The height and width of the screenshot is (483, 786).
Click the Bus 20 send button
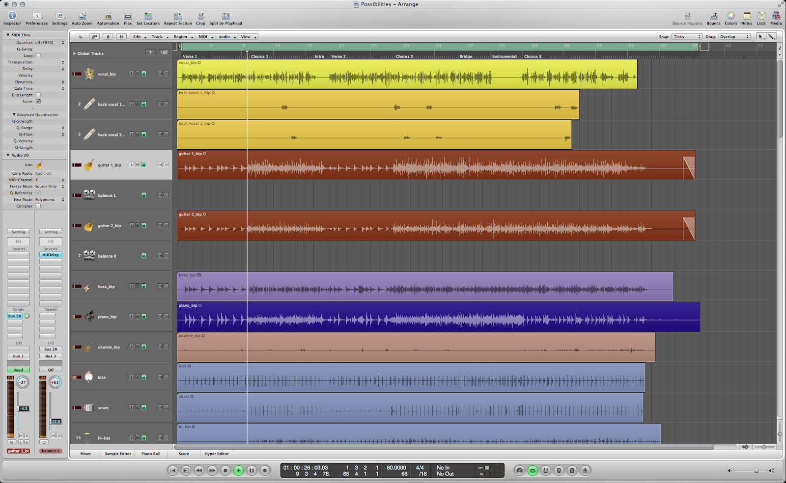coord(14,316)
